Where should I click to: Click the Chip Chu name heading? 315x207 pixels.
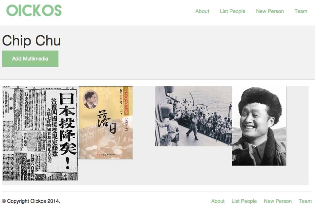[x=31, y=41]
